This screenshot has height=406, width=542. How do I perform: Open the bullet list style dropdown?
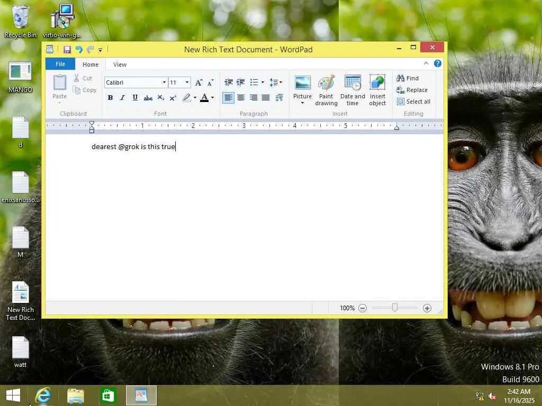(x=263, y=82)
